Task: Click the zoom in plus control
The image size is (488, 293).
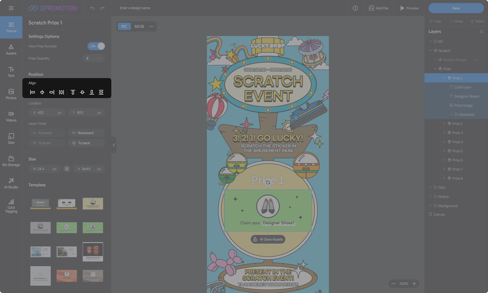Action: click(x=414, y=284)
